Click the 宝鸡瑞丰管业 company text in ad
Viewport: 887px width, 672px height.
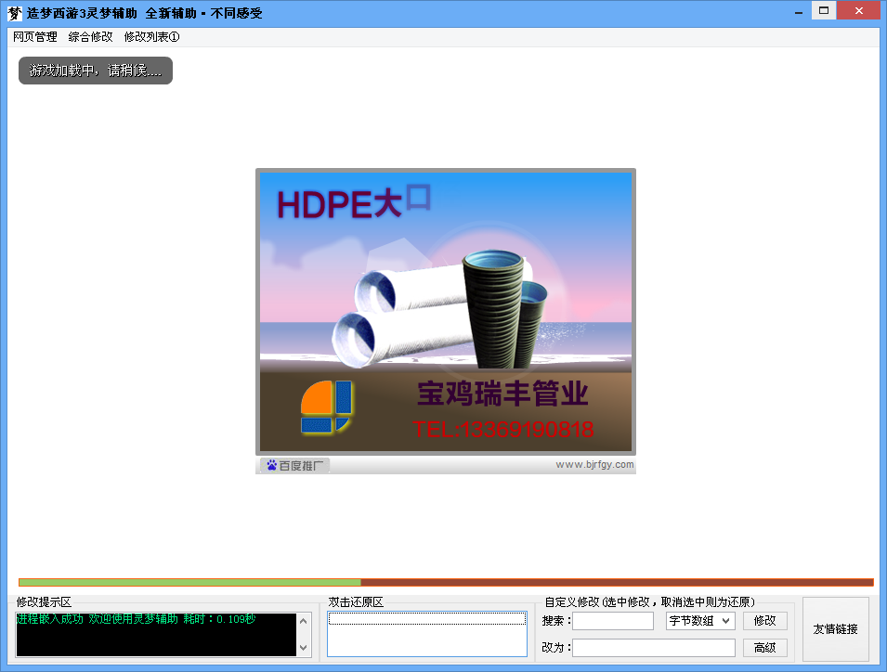(502, 394)
